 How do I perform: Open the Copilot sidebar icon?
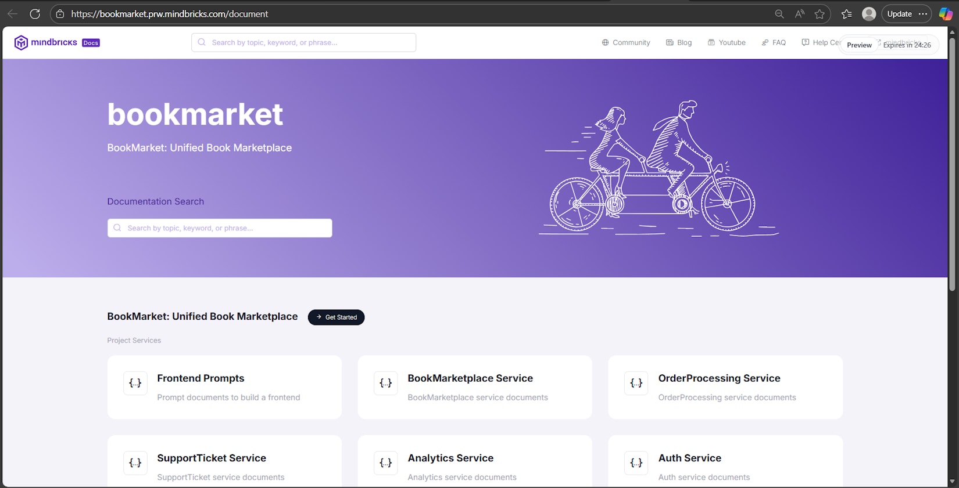coord(946,14)
